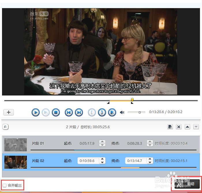Click the orange selected range on timeline
Screen dimensions: 202x193
click(120, 101)
